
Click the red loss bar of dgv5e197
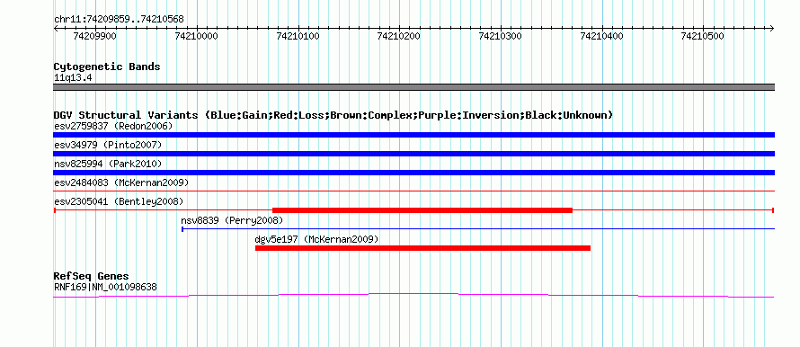tap(423, 248)
